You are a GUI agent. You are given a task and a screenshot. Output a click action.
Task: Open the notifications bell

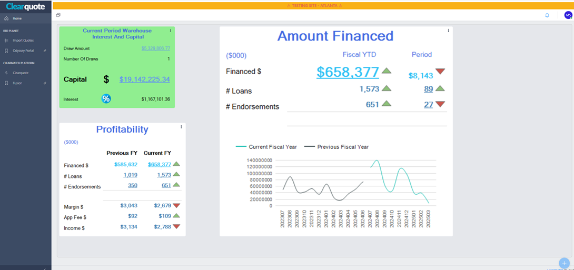[547, 15]
